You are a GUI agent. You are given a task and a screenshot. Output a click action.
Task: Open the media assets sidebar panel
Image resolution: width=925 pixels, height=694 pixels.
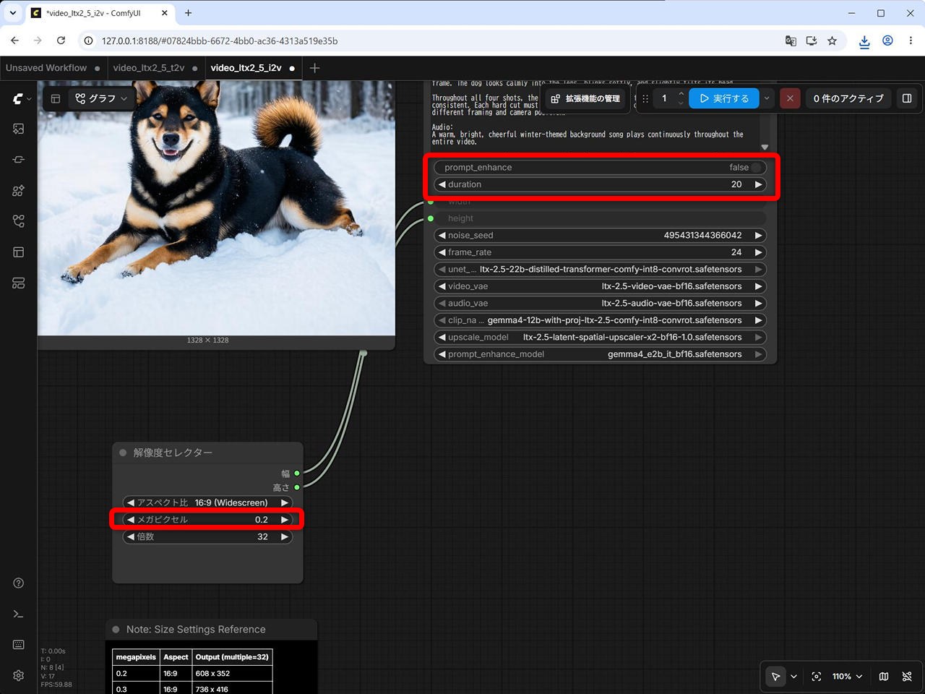click(19, 129)
